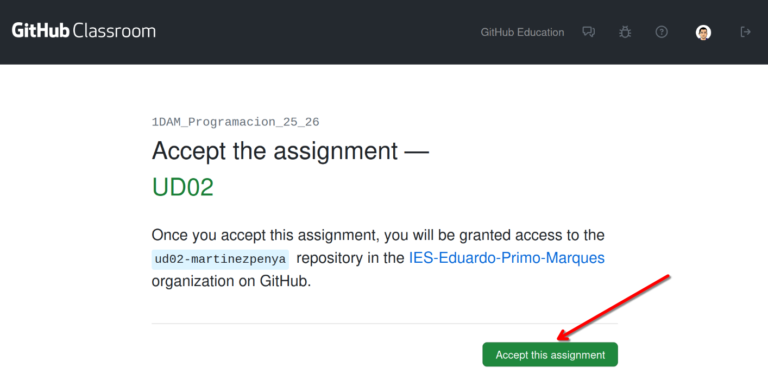Click the red arrow annotation
This screenshot has width=768, height=386.
[614, 308]
